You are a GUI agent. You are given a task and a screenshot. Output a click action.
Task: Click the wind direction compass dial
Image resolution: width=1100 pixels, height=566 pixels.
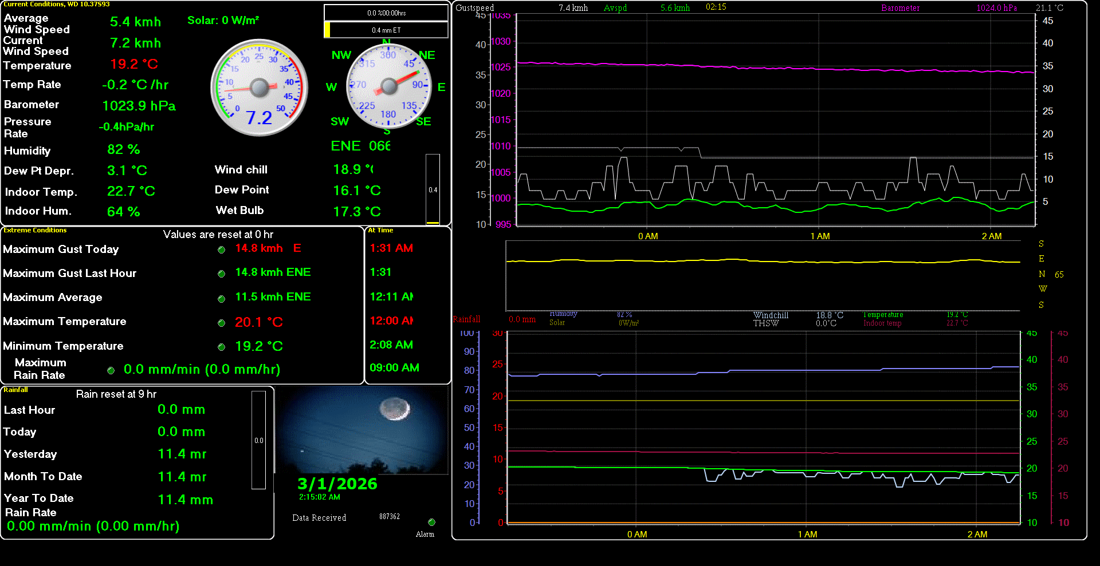(x=388, y=86)
